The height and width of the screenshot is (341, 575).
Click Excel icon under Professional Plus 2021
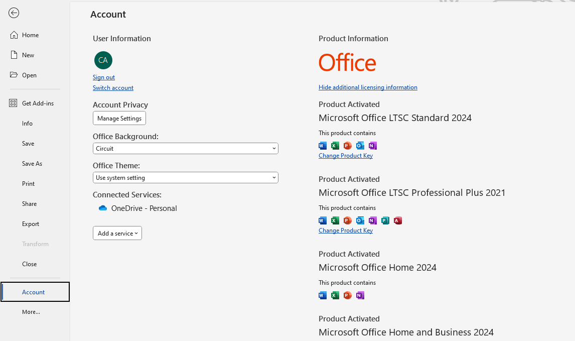[x=335, y=220]
